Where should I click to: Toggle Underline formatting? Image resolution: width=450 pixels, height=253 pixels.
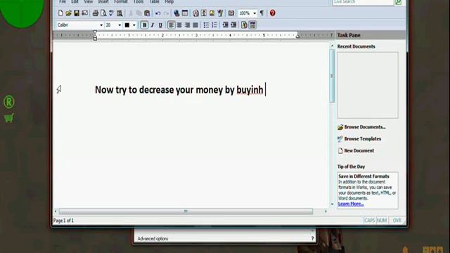[160, 25]
